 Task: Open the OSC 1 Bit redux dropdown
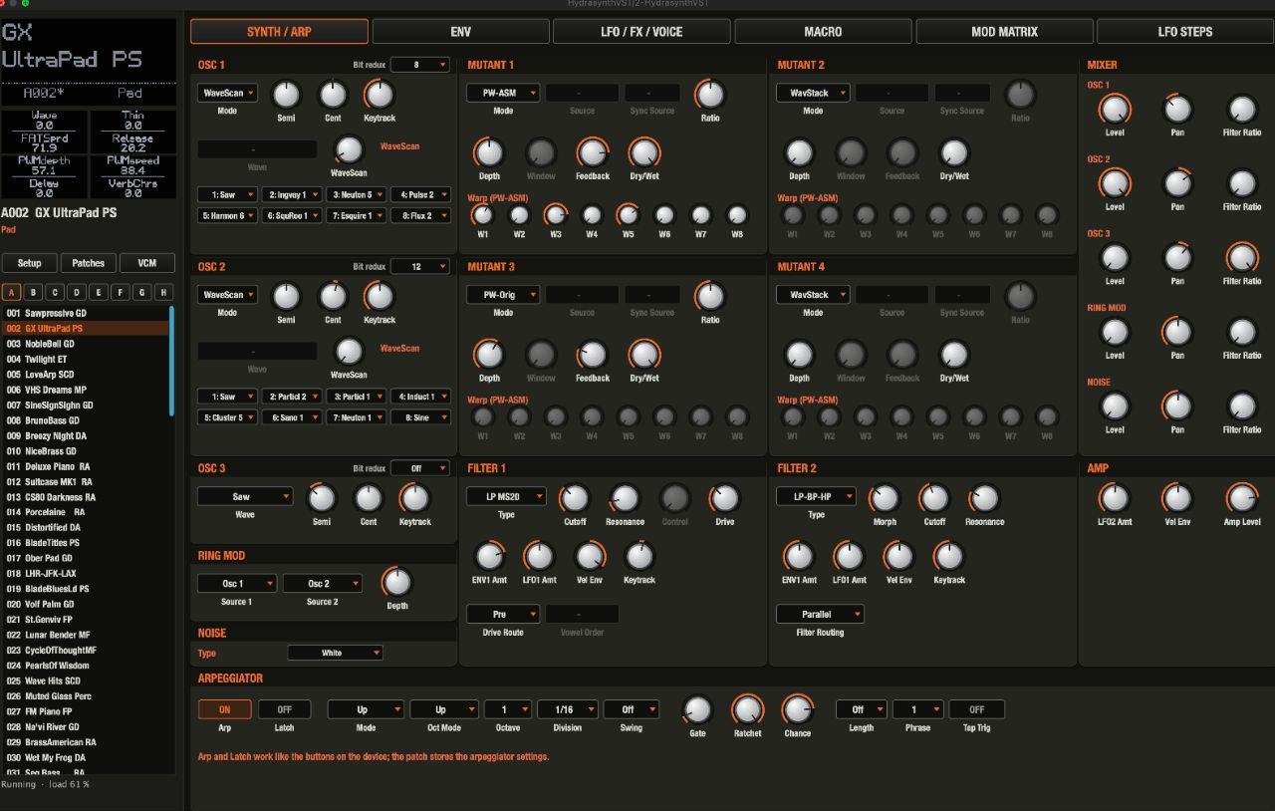pyautogui.click(x=419, y=65)
